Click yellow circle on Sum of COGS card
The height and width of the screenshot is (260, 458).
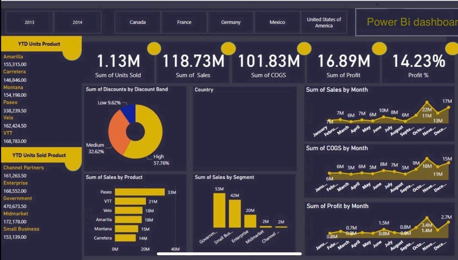coord(304,49)
